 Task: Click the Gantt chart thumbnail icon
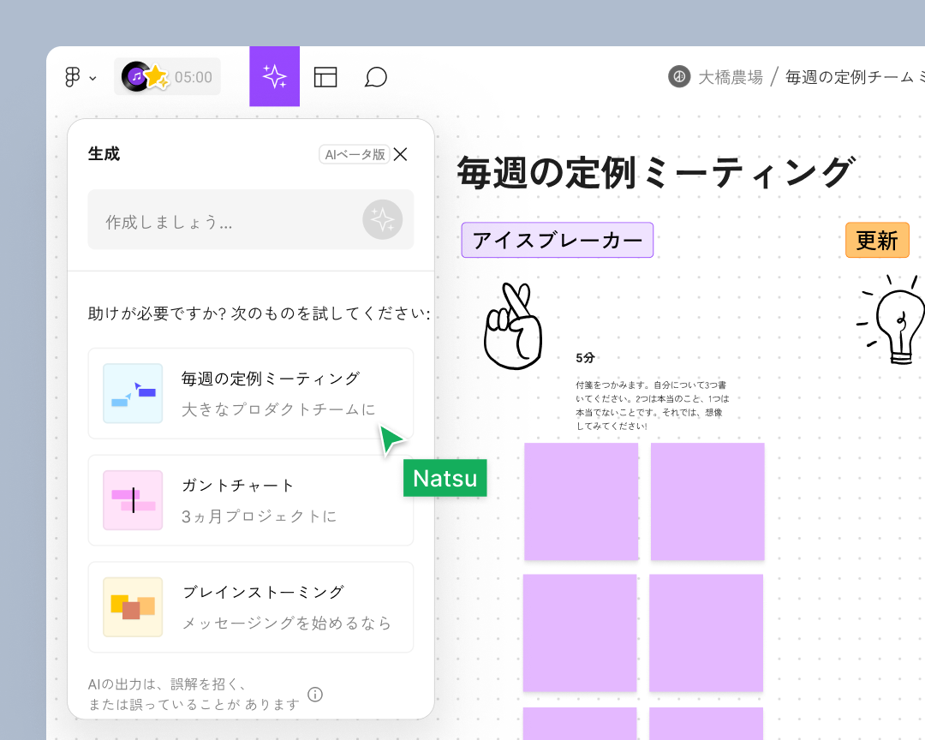click(x=133, y=501)
